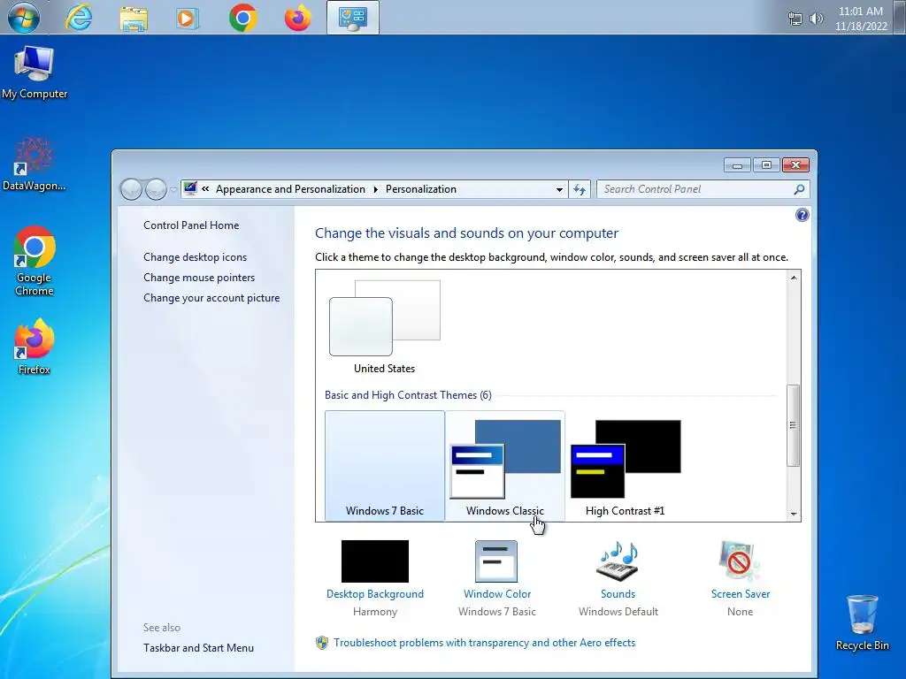This screenshot has height=679, width=906.
Task: Click the Control Panel address bar icon
Action: 190,189
